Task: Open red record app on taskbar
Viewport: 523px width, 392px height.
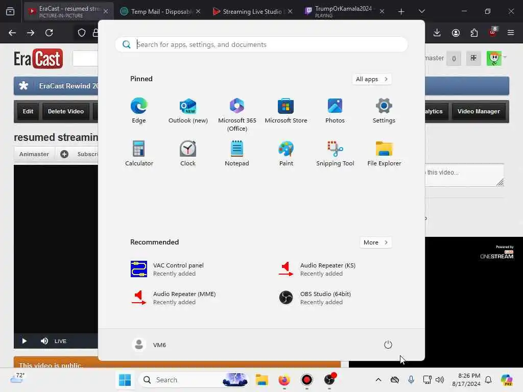Action: pyautogui.click(x=306, y=380)
